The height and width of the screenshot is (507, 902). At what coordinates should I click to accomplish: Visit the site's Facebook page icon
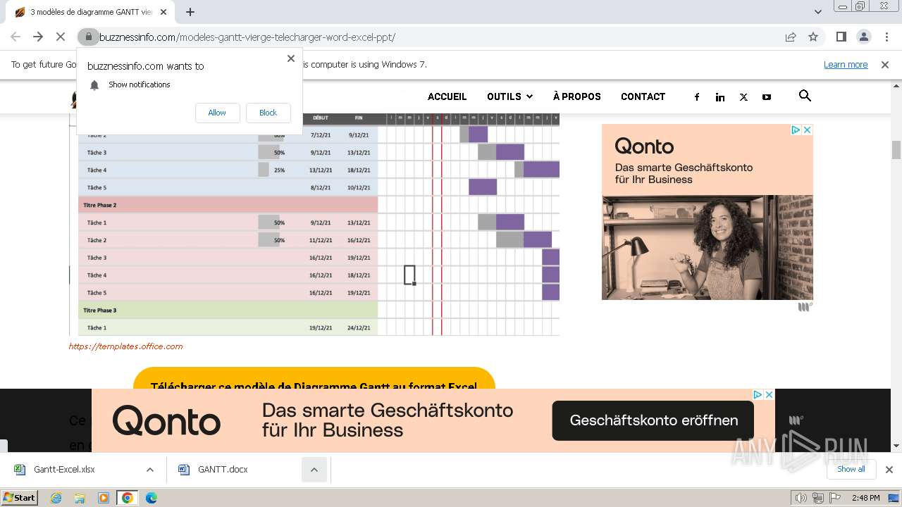(697, 97)
